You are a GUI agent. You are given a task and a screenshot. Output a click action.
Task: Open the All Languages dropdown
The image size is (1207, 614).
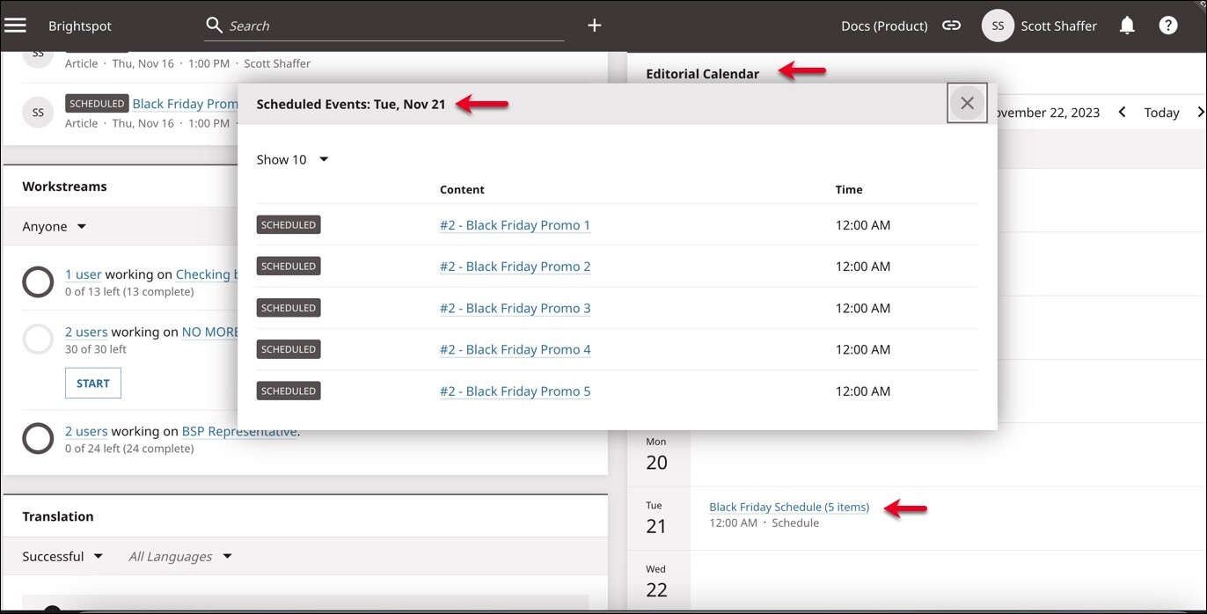tap(179, 556)
